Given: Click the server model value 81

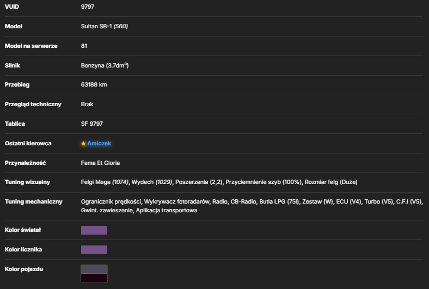Looking at the screenshot, I should tap(84, 46).
